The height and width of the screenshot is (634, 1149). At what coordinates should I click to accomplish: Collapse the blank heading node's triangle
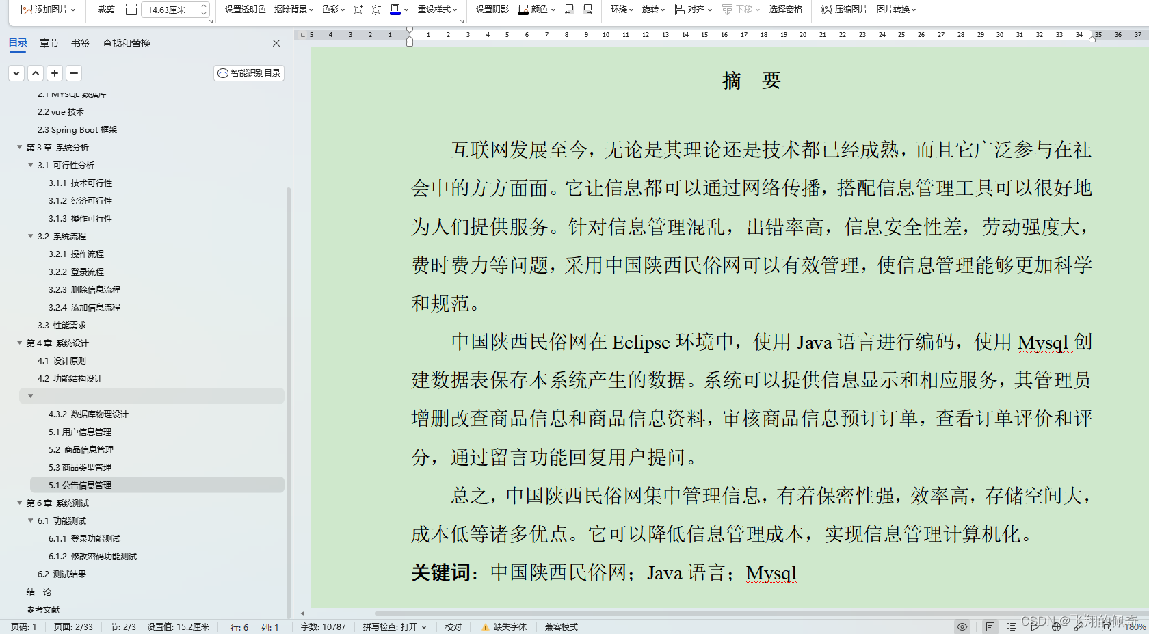31,396
